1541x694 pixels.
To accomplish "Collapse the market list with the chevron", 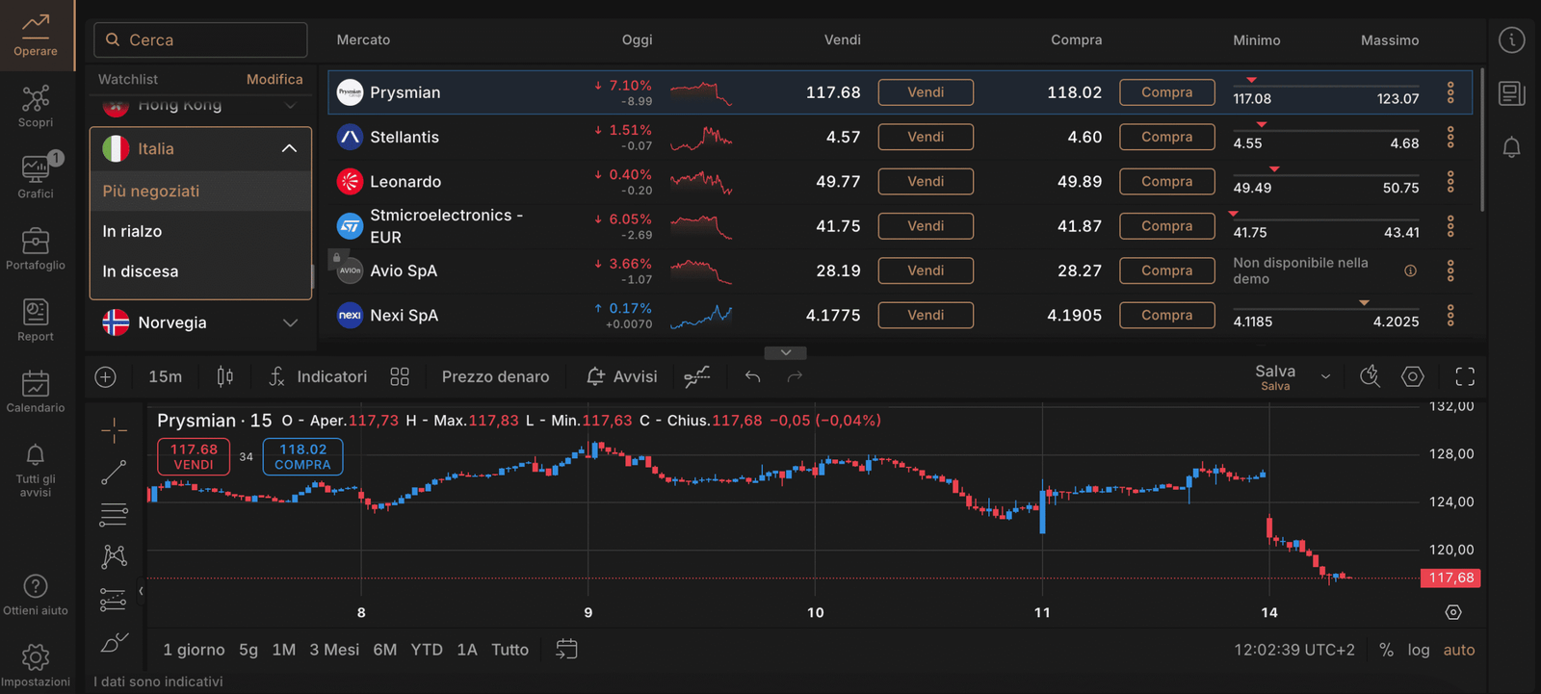I will click(x=786, y=352).
